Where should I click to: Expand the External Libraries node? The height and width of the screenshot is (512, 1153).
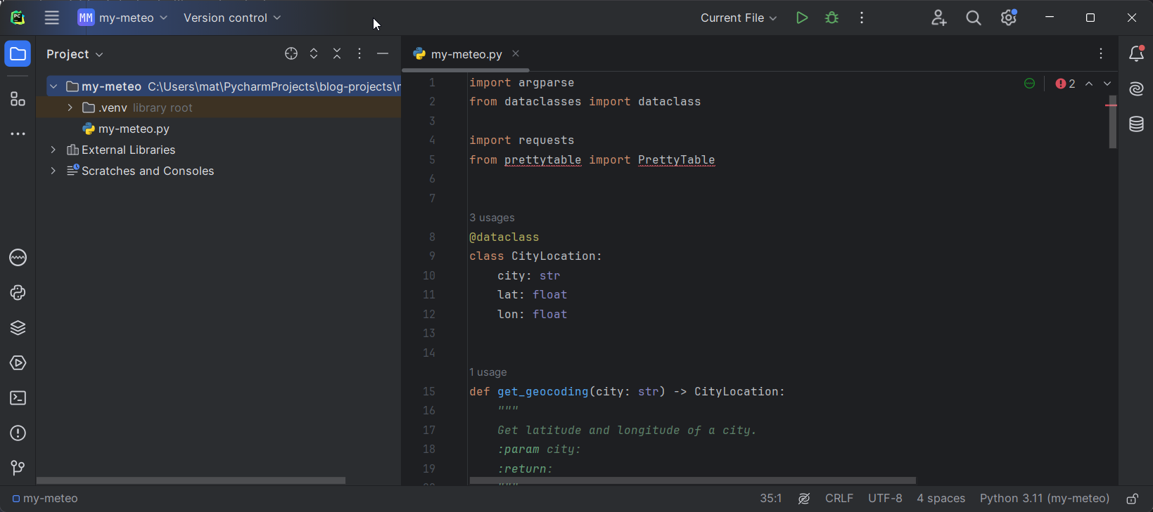pyautogui.click(x=53, y=150)
